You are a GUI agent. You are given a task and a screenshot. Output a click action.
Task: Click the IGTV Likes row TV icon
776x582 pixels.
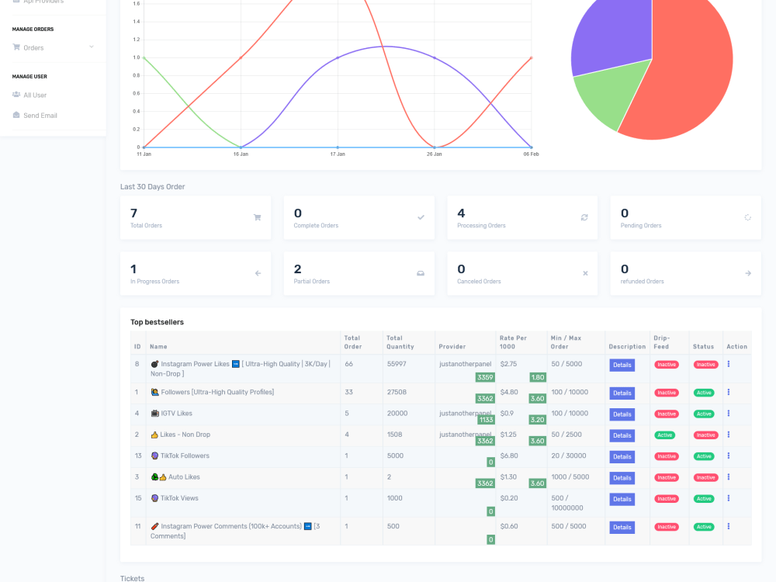click(155, 414)
